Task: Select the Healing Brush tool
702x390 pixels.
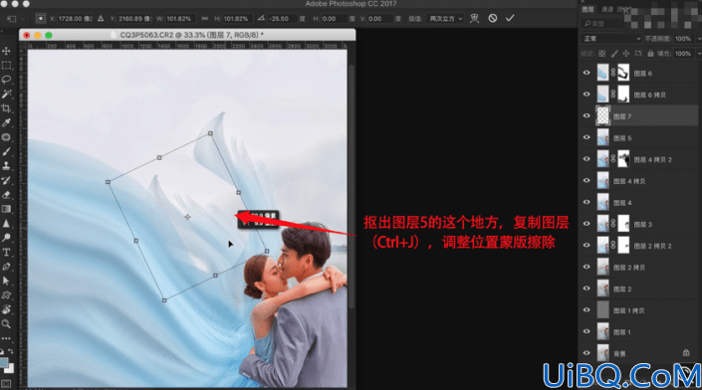Action: click(6, 137)
